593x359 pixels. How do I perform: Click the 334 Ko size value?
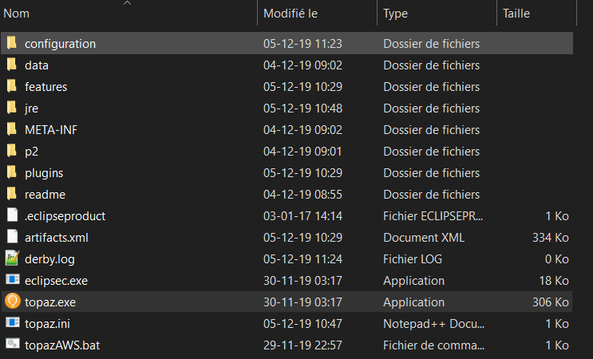tap(551, 238)
